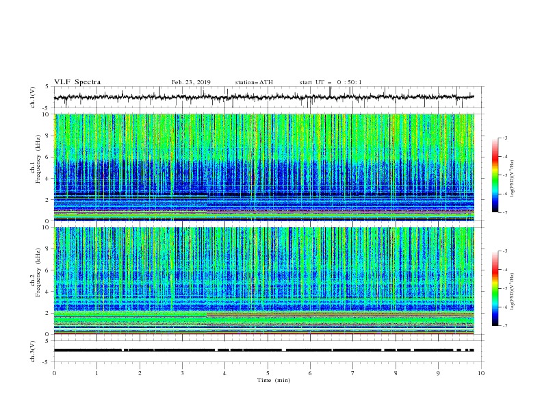Viewport: 542px width, 419px height.
Task: Click the time axis tick label "9"
Action: point(438,373)
